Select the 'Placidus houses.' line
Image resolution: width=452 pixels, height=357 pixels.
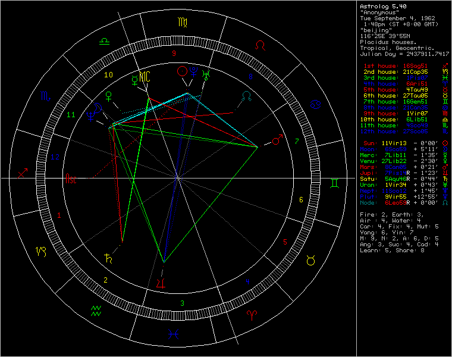click(x=388, y=42)
